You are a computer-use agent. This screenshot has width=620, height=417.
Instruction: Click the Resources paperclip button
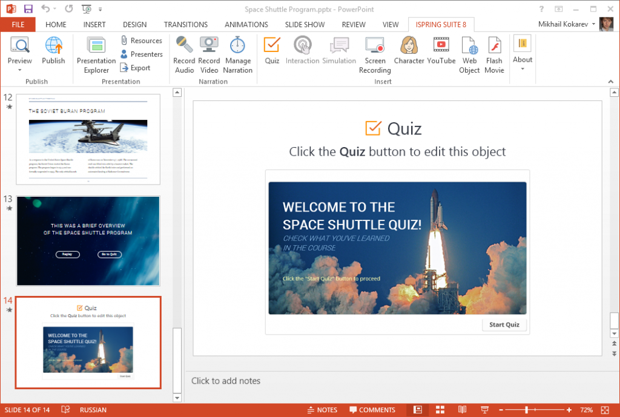point(141,41)
